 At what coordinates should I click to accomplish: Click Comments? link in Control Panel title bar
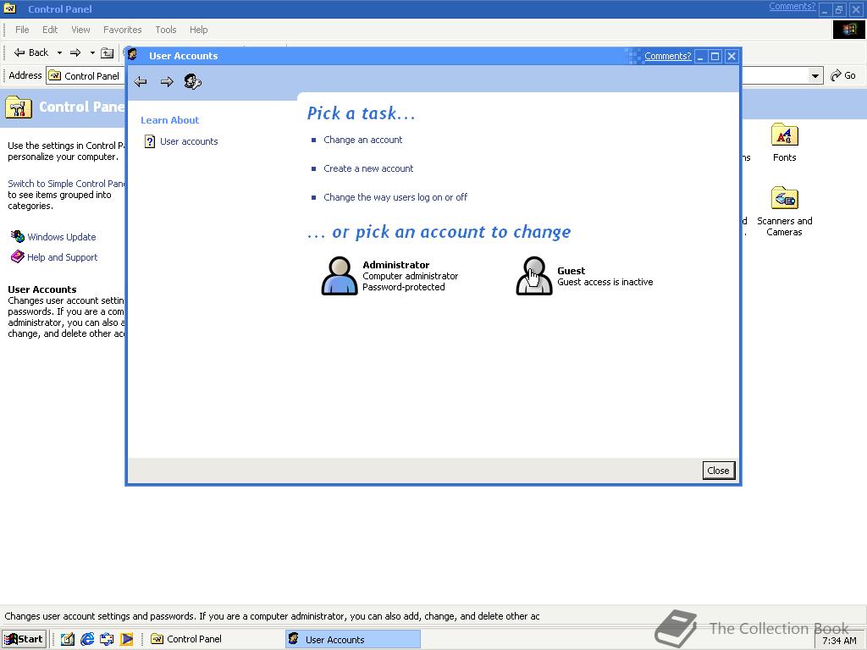click(x=792, y=6)
